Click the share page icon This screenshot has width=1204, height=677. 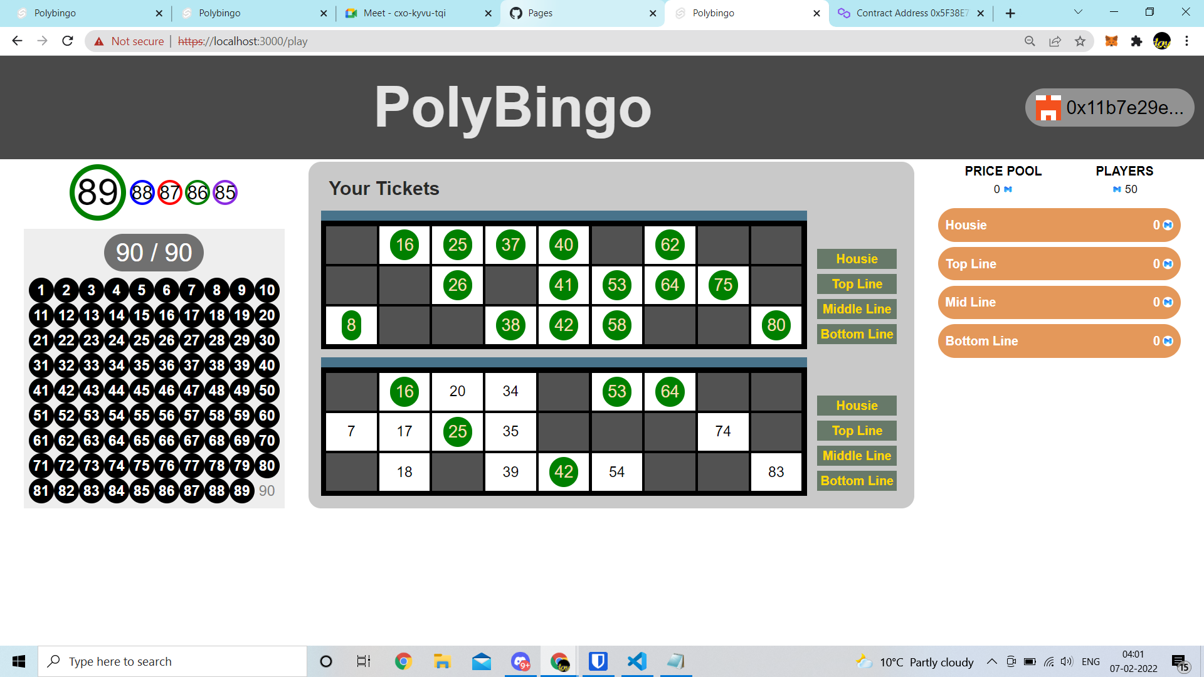click(1055, 41)
